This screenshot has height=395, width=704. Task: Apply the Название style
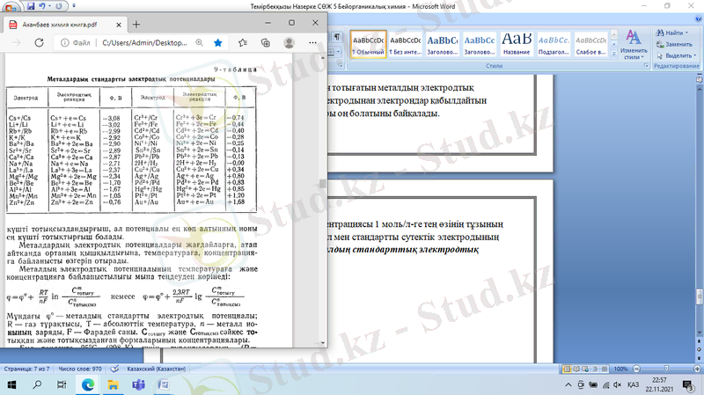(x=517, y=44)
